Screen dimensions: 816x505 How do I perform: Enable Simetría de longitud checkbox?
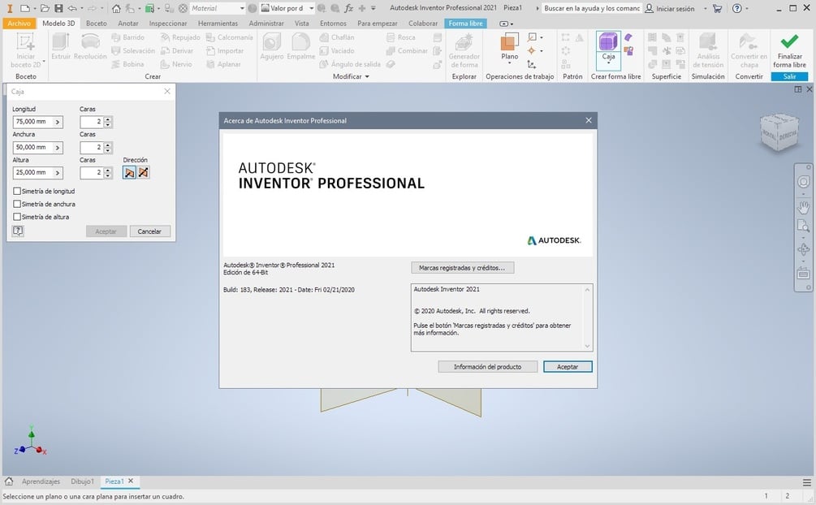pyautogui.click(x=17, y=191)
